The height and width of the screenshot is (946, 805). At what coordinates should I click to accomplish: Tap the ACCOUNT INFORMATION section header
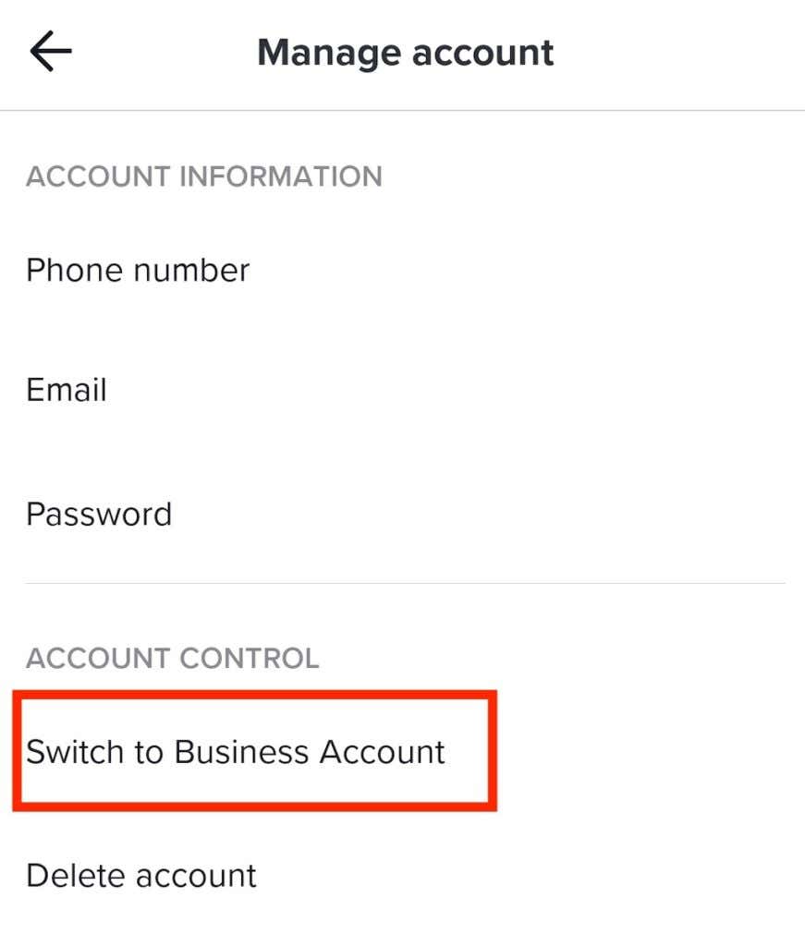[x=205, y=176]
